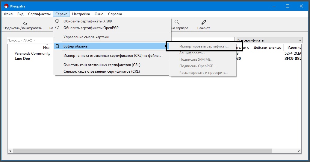The image size is (310, 162).
Task: Close the Kleopatra window
Action: point(301,6)
